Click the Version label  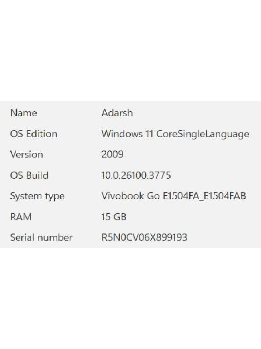click(x=27, y=154)
